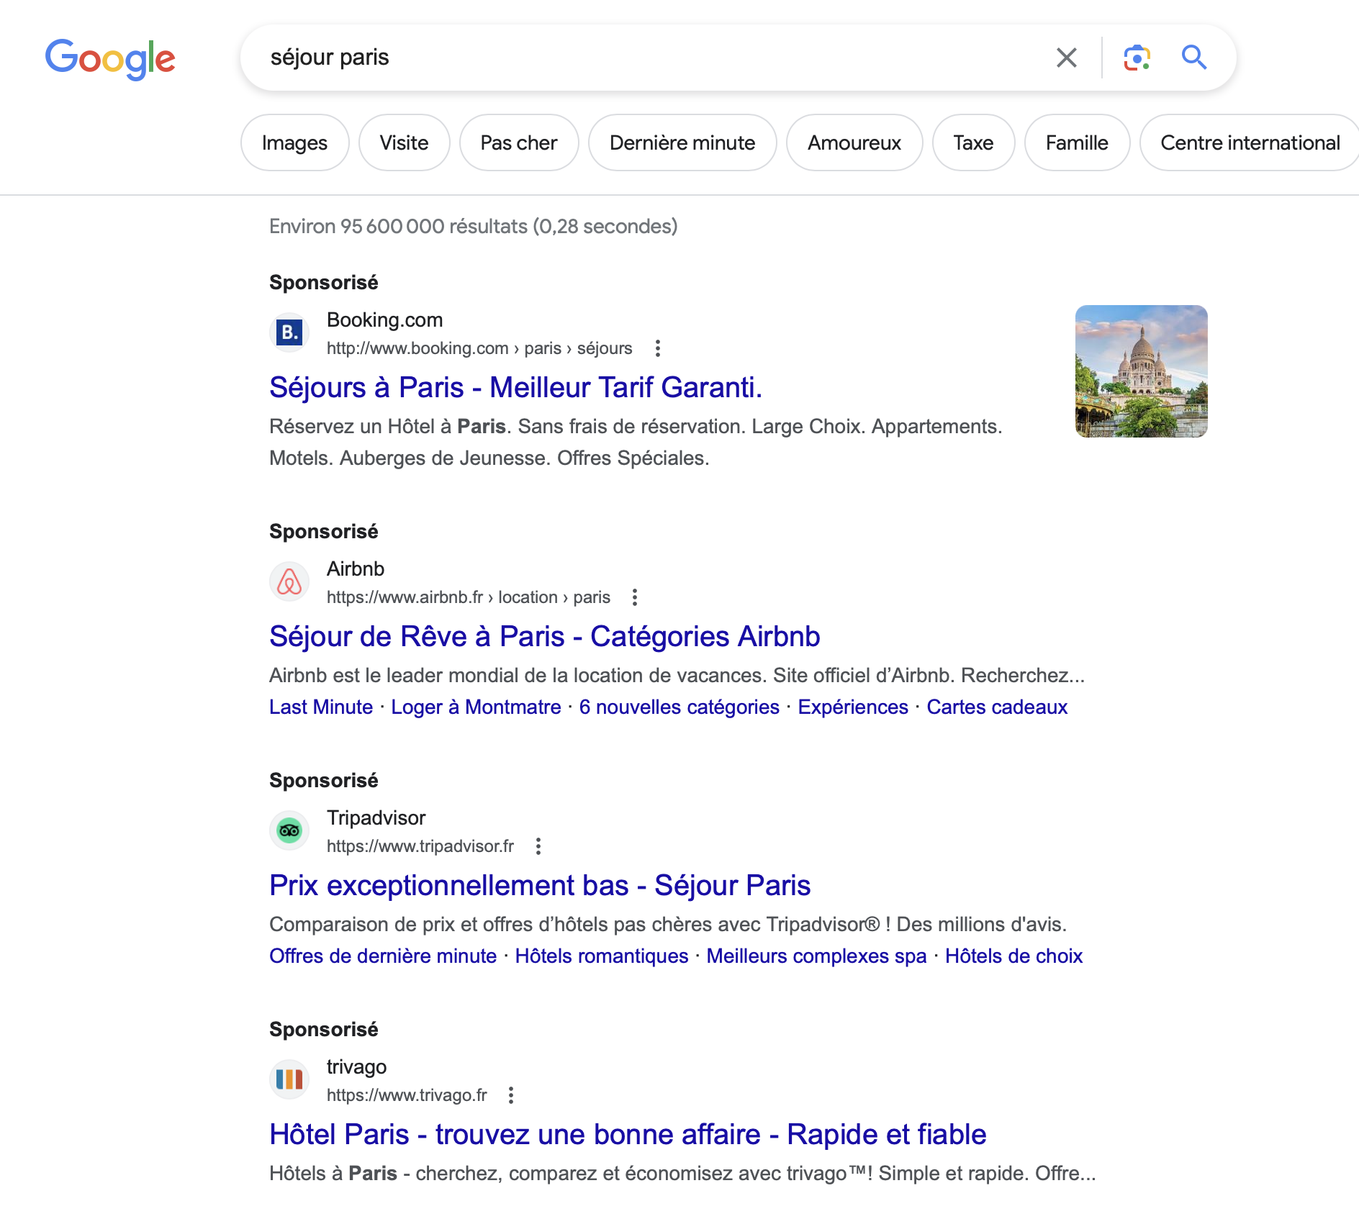1359x1219 pixels.
Task: Open Prix exceptionnellement bas - Séjour Paris link
Action: pyautogui.click(x=540, y=885)
